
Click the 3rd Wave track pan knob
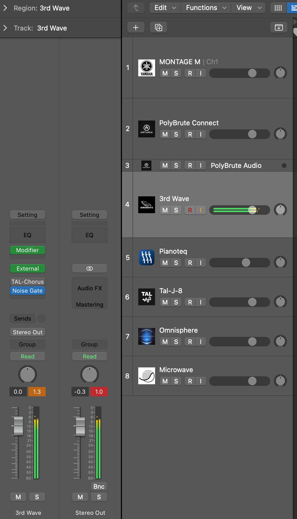[280, 210]
